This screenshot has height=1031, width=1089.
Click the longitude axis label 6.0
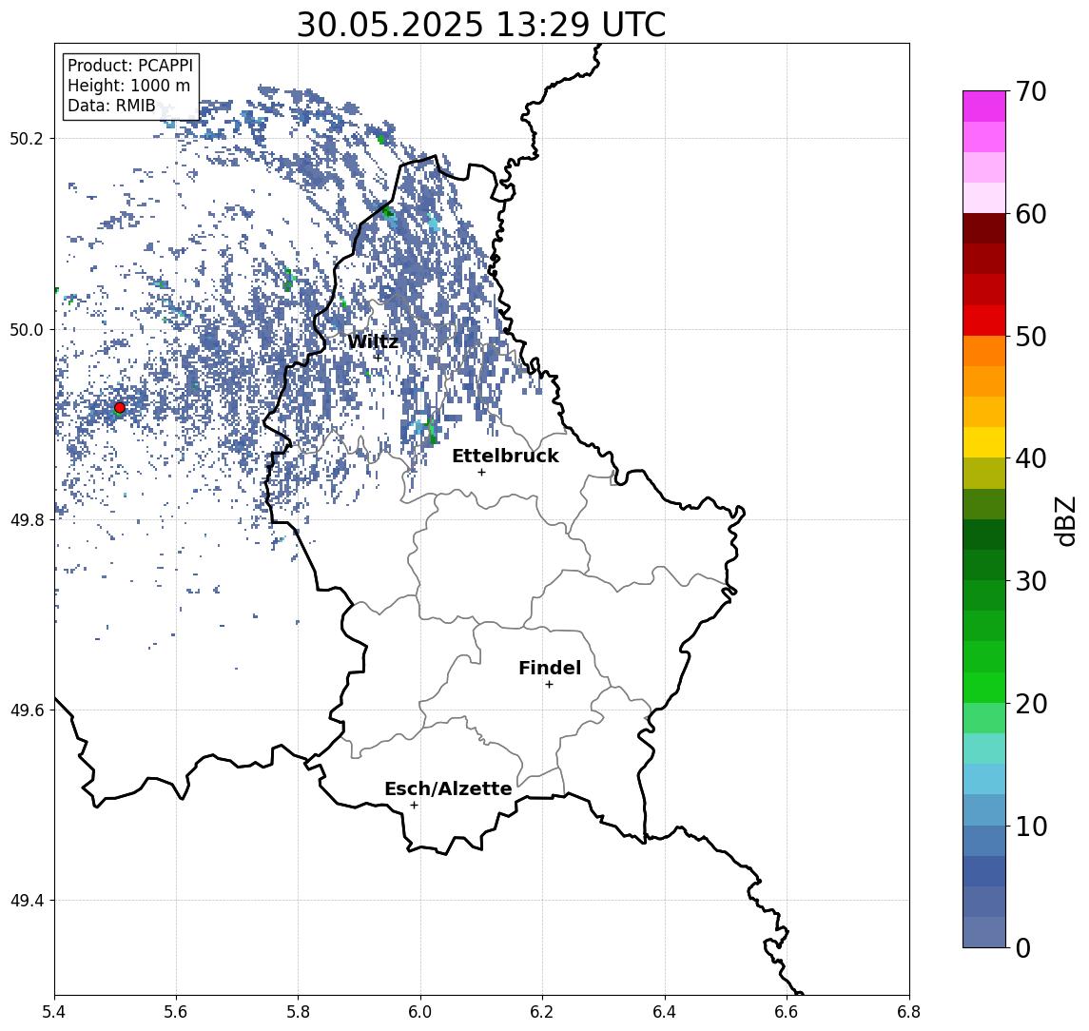coord(420,1012)
